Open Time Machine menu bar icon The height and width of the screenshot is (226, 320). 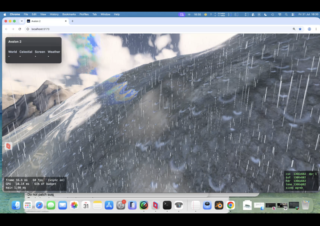point(272,14)
